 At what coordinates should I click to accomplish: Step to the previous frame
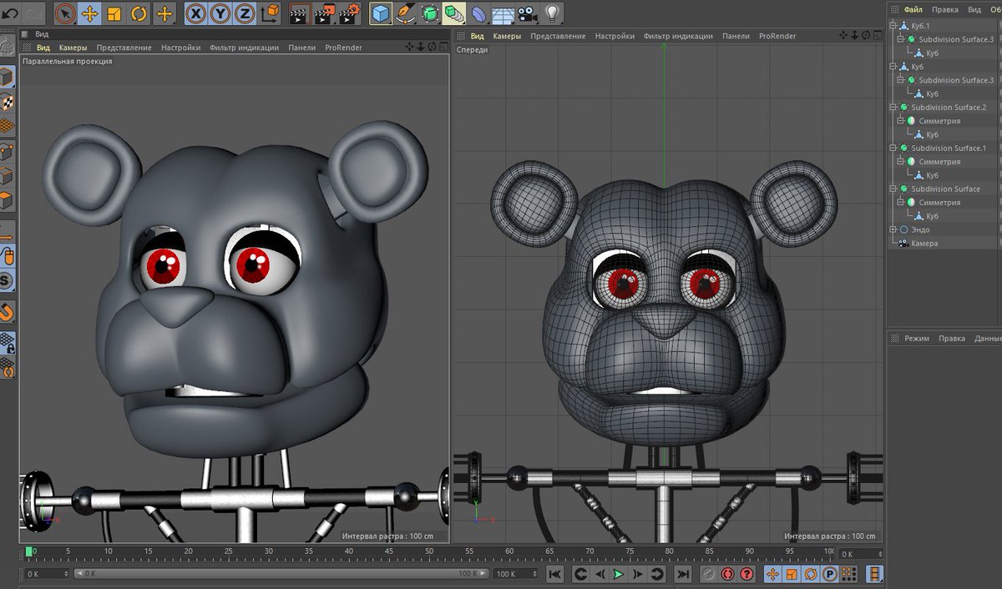(x=599, y=574)
